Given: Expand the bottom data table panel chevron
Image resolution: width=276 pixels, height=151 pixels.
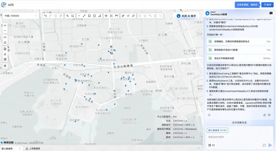Looking at the screenshot, I should (199, 148).
